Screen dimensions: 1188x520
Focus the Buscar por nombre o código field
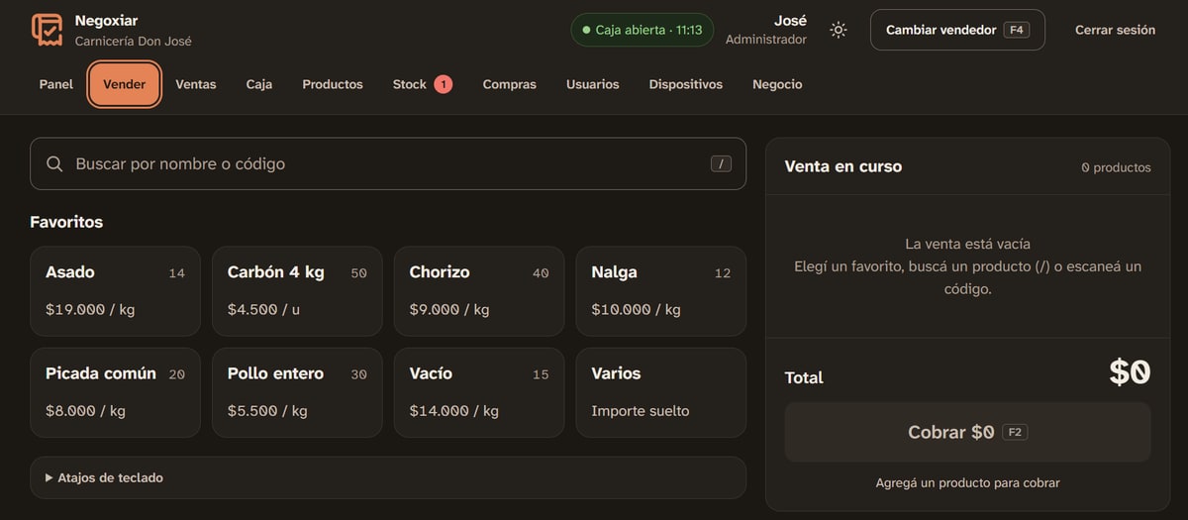point(388,163)
